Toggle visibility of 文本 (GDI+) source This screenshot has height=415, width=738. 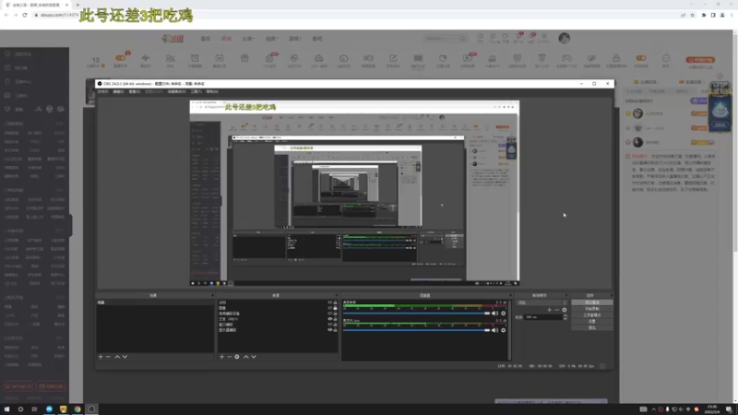(330, 319)
